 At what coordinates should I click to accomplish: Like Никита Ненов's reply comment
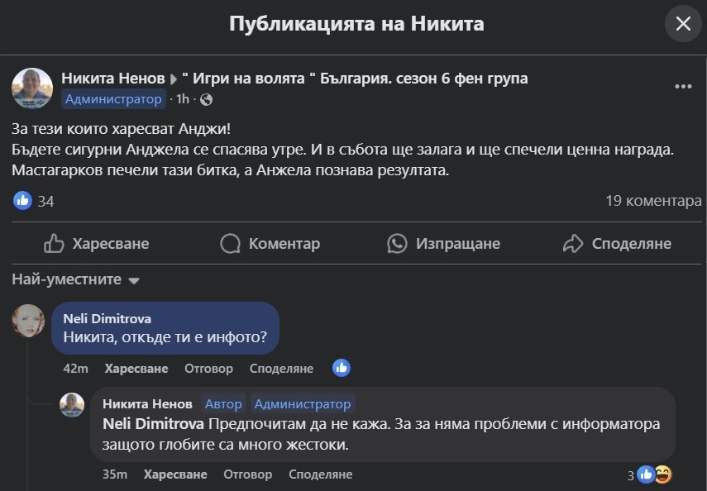click(175, 474)
